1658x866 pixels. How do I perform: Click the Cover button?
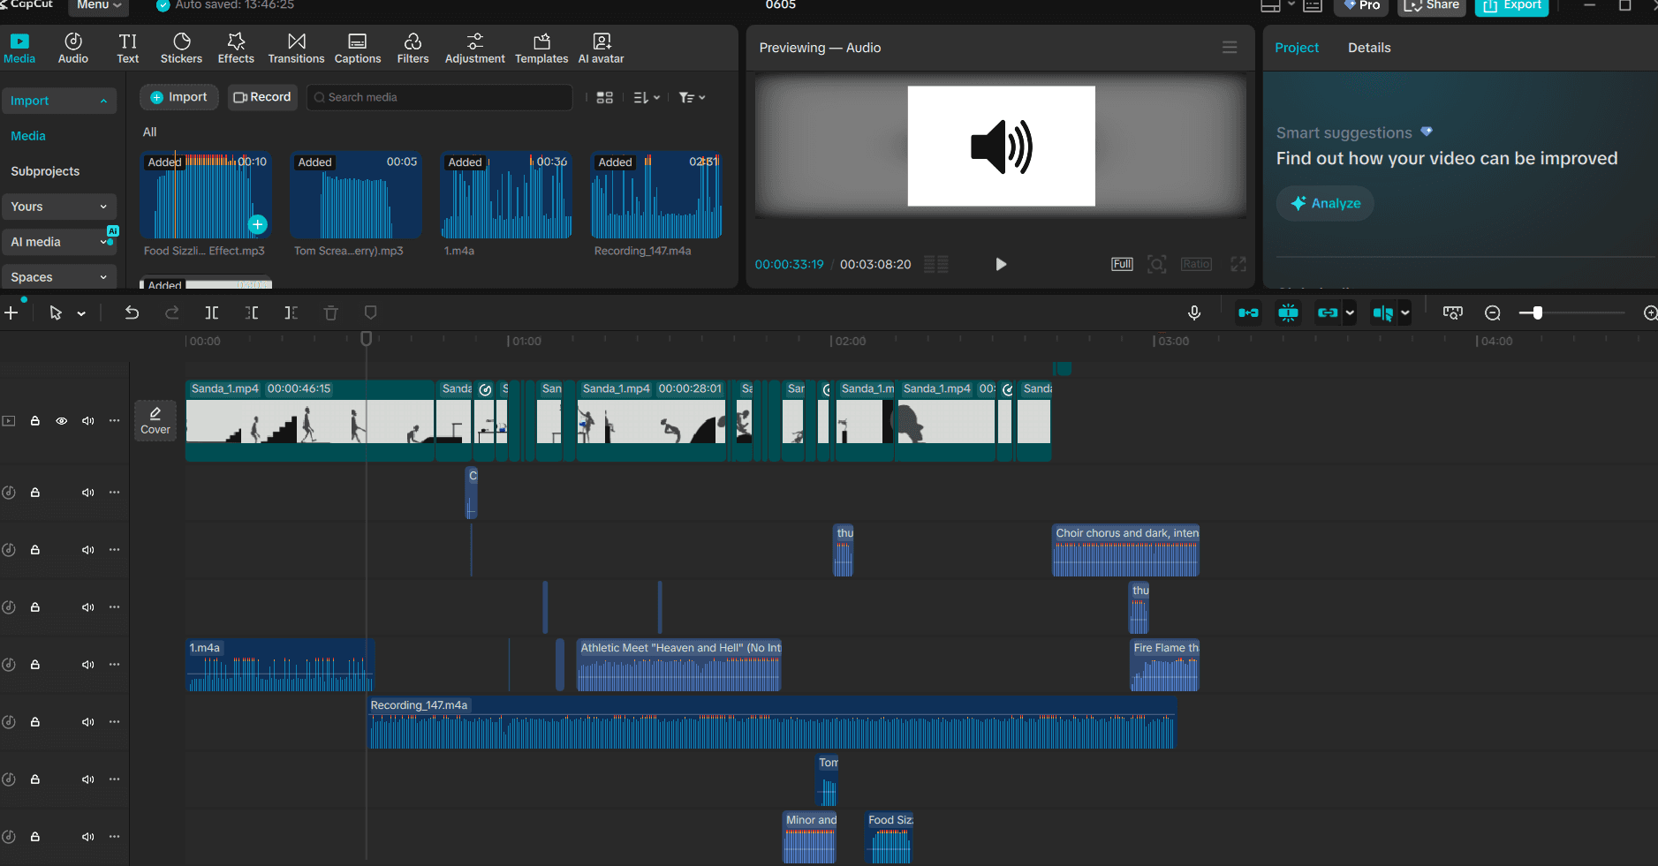[155, 421]
